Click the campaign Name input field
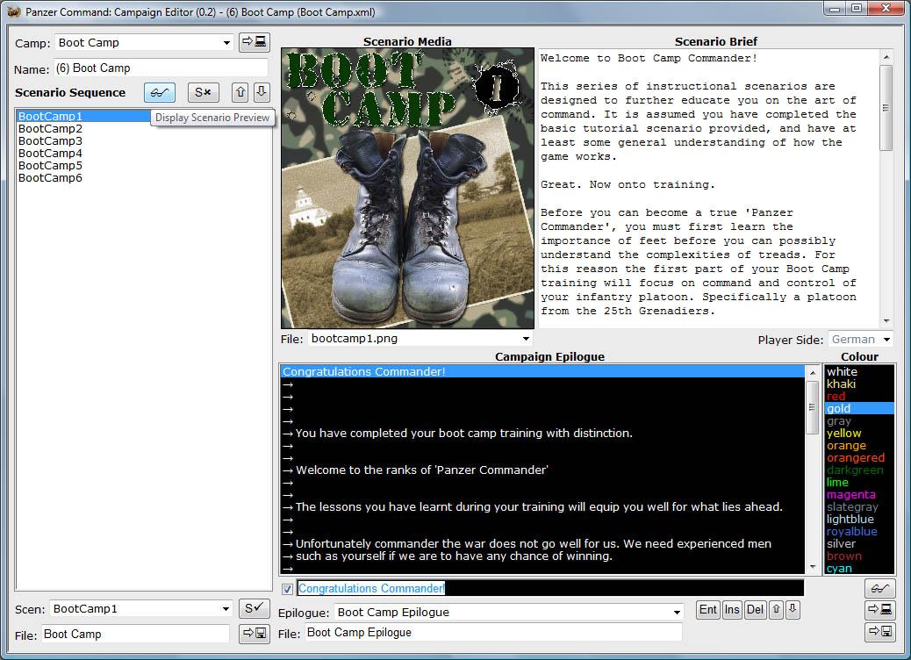Screen dimensions: 911x660 161,68
